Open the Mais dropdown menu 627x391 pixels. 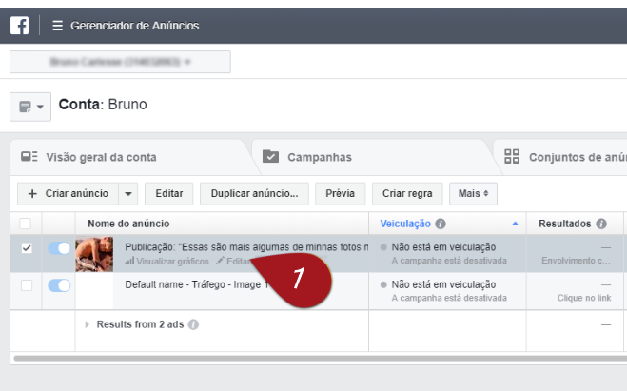(473, 193)
